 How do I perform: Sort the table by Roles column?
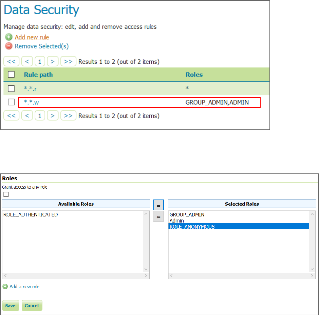(x=194, y=75)
